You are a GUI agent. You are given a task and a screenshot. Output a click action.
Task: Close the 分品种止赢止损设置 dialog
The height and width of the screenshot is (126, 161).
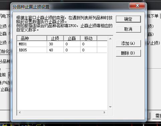pyautogui.click(x=137, y=5)
